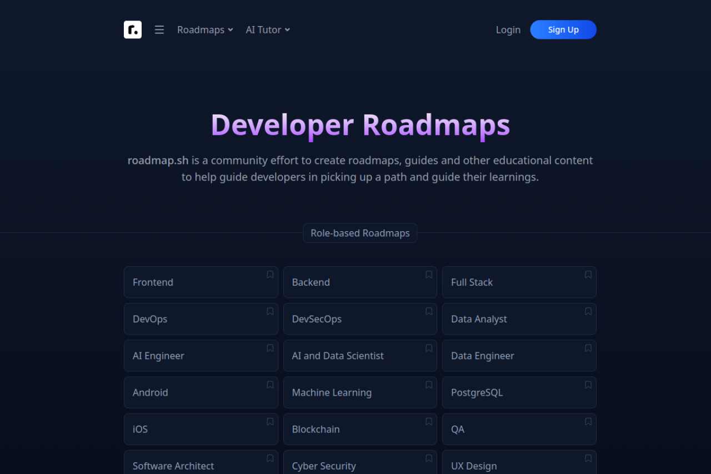
Task: Open the Frontend roadmap card
Action: 201,282
